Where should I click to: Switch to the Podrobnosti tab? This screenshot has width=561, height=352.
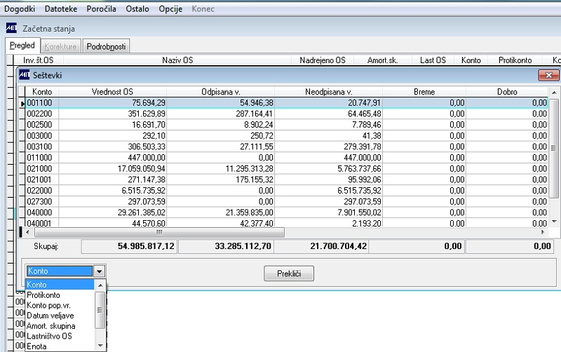tap(106, 46)
